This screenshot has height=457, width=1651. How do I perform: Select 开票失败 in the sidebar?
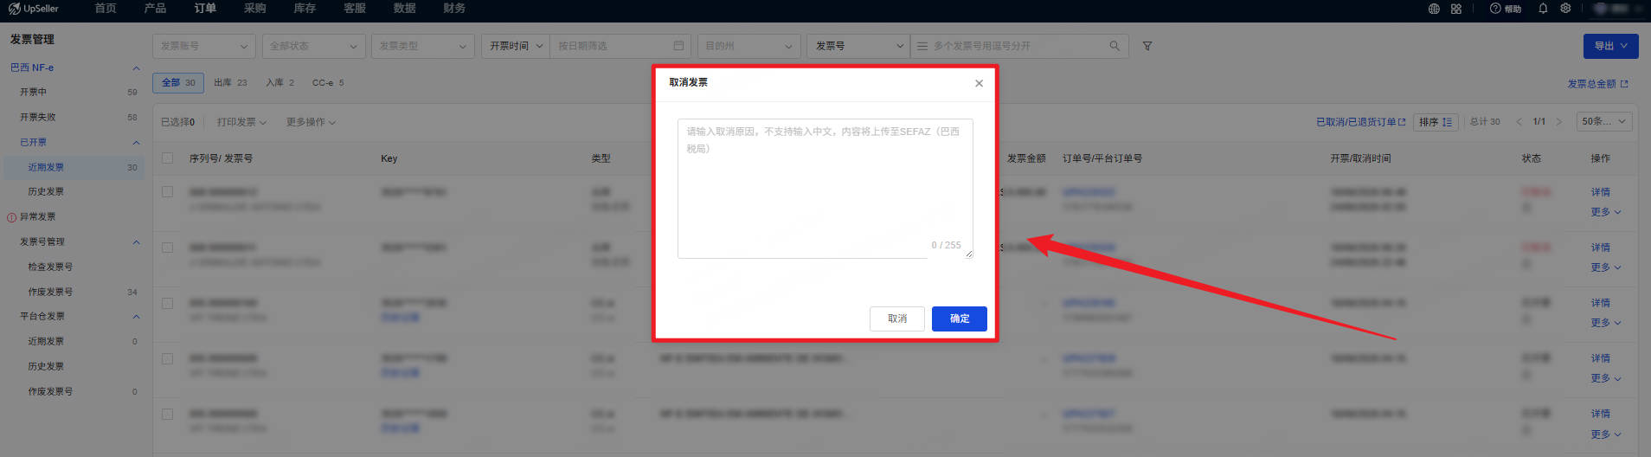[37, 117]
